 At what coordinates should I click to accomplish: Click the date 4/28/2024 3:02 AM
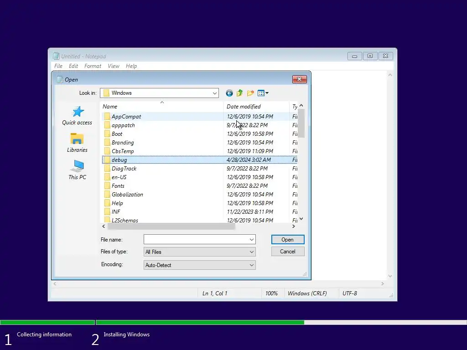(249, 160)
